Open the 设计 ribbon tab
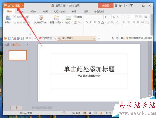The width and height of the screenshot is (156, 118). point(33,12)
